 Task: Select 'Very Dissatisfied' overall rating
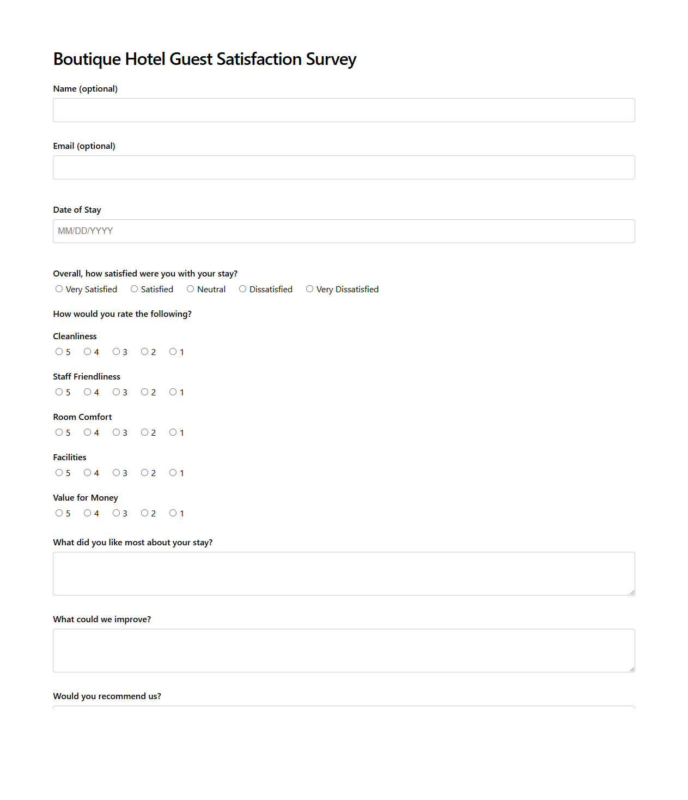(x=309, y=288)
